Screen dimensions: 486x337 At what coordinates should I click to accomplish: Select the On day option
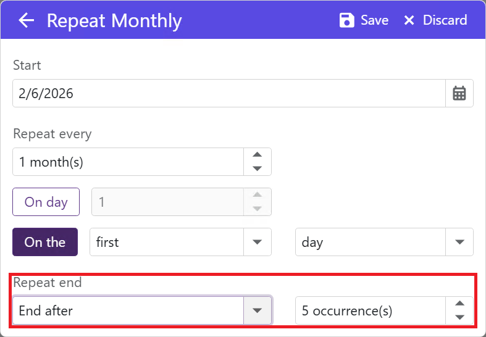(x=46, y=202)
